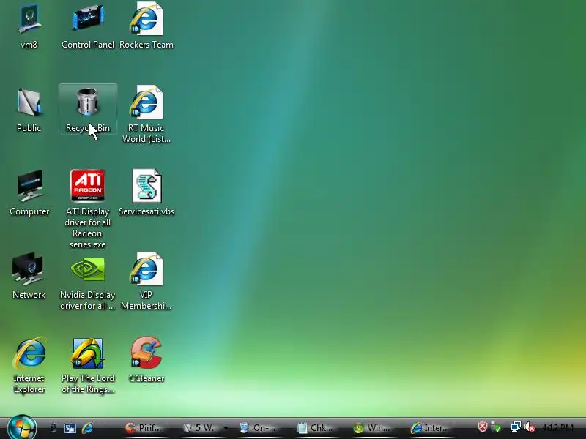Open the Control Panel desktop icon
The width and height of the screenshot is (586, 439).
[x=88, y=26]
